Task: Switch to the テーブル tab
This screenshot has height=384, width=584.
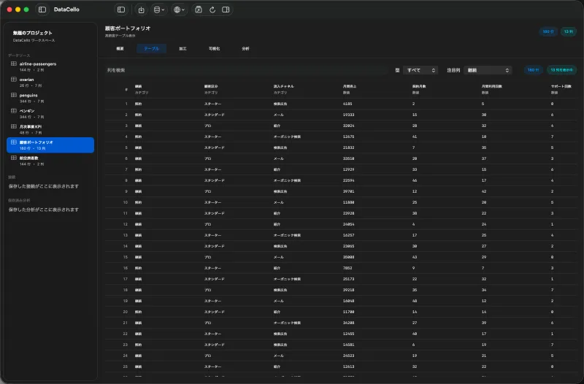Action: click(151, 48)
